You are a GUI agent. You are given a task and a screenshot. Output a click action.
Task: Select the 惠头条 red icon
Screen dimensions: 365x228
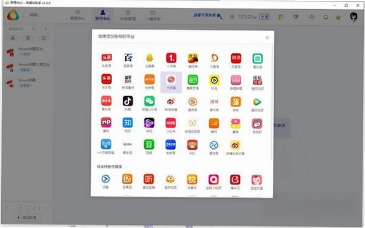[x=106, y=101]
